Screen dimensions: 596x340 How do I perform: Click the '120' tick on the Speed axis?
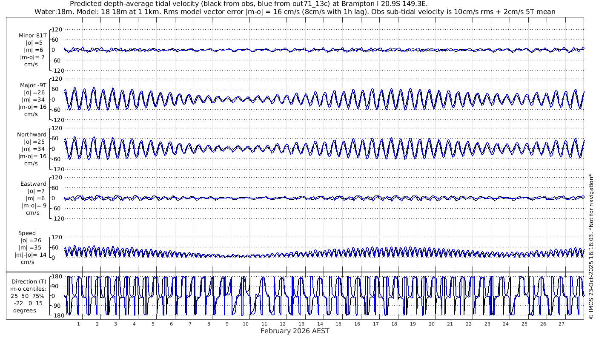(x=57, y=237)
